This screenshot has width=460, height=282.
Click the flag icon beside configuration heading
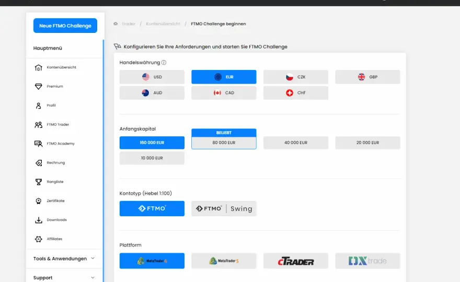(x=117, y=46)
